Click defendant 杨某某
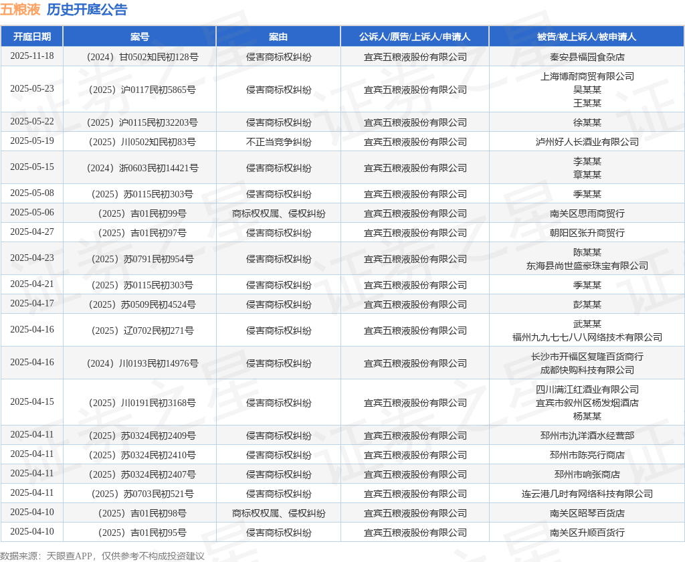 pyautogui.click(x=587, y=416)
